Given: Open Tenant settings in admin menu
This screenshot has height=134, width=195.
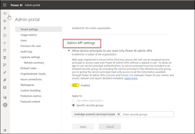Looking at the screenshot, I should point(38,29).
